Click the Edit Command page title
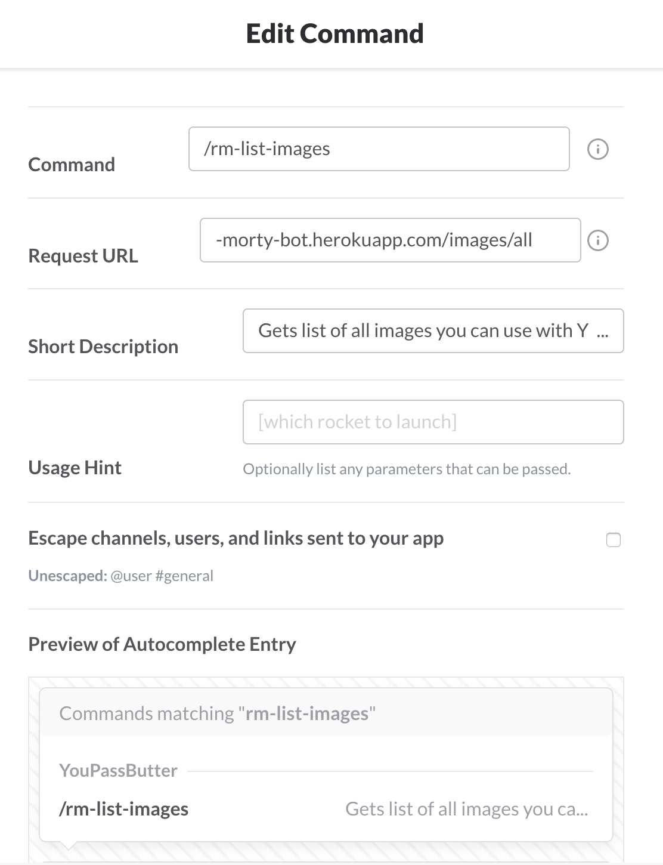663x865 pixels. 335,33
